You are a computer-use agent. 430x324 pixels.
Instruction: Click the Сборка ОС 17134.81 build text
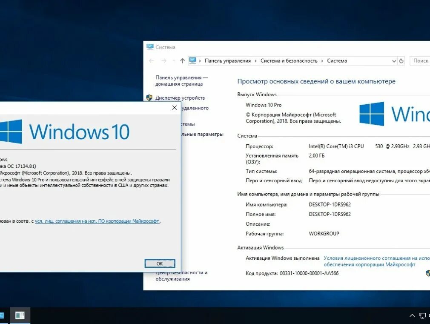pos(18,166)
